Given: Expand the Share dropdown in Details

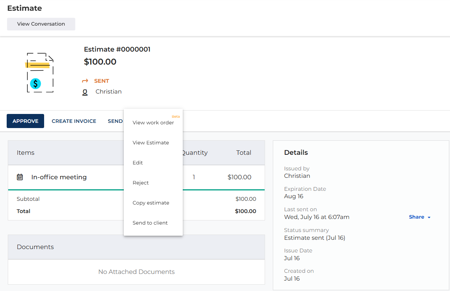Looking at the screenshot, I should (x=420, y=217).
